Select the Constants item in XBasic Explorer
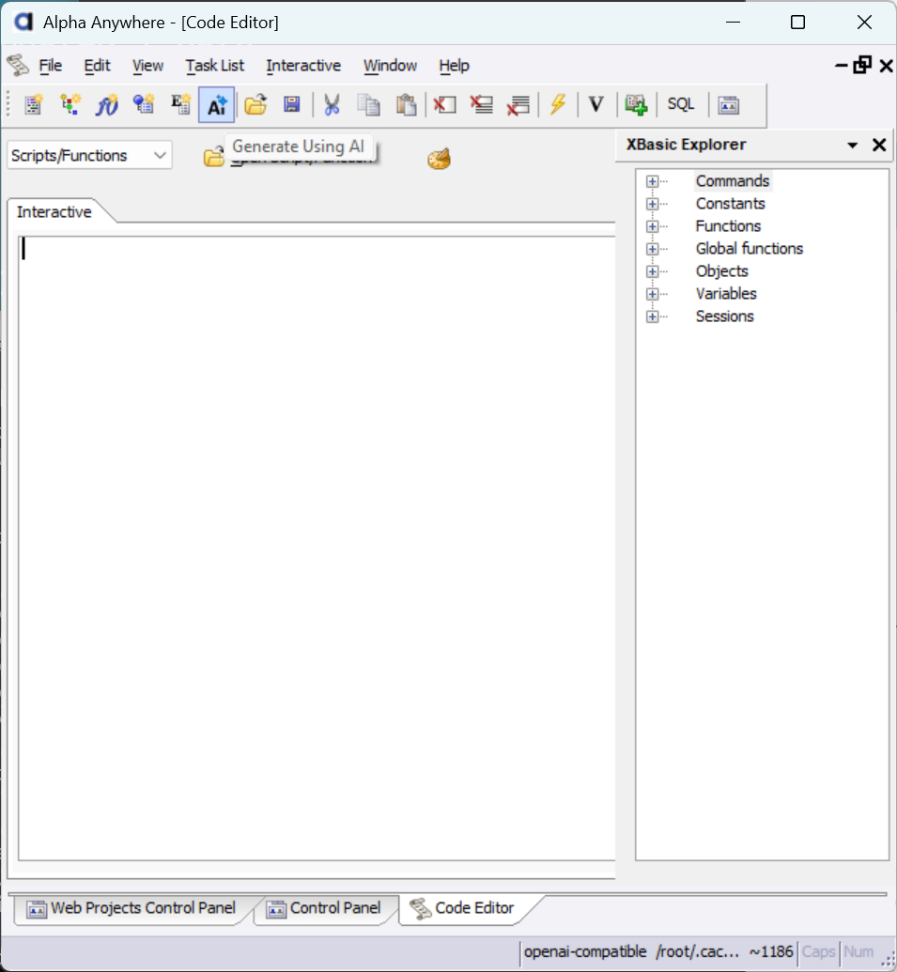This screenshot has height=972, width=897. (730, 204)
